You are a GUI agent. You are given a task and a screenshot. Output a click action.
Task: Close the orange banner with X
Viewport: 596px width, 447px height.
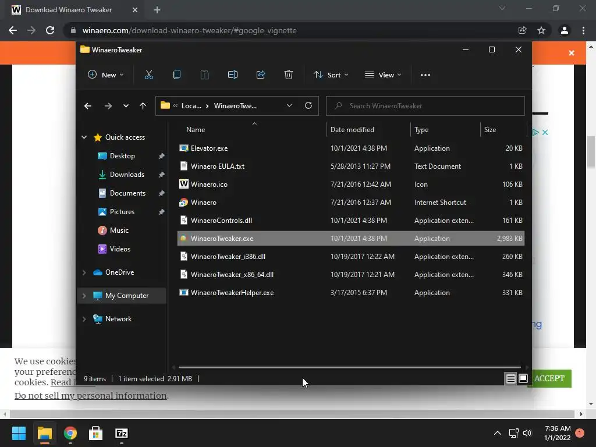572,53
